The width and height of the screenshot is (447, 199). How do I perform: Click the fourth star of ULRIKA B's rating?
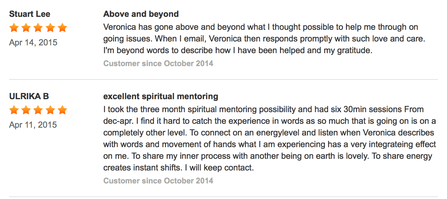(50, 110)
